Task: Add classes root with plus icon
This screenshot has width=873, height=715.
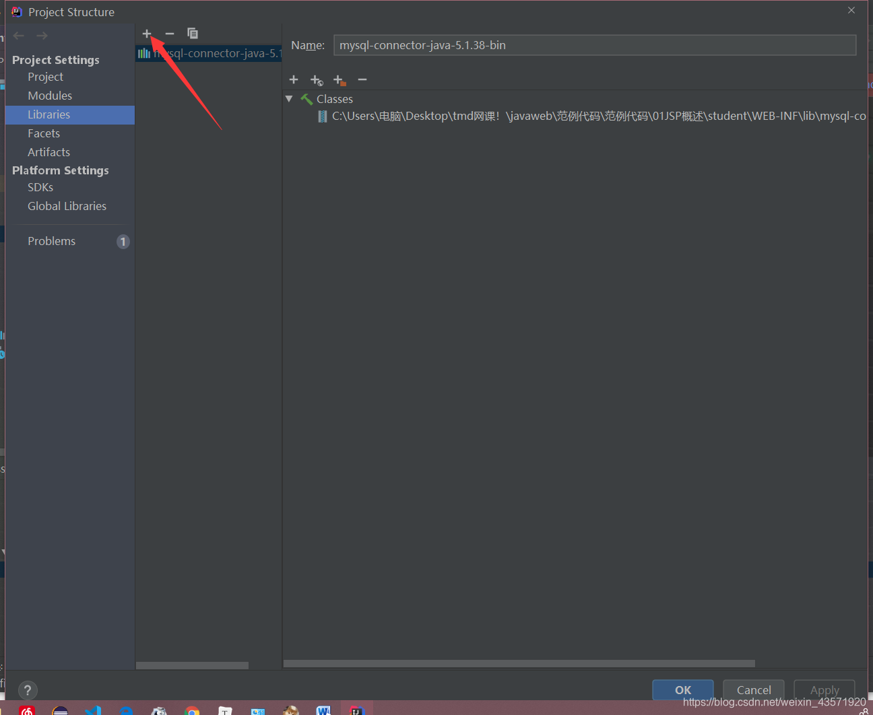Action: pyautogui.click(x=294, y=79)
